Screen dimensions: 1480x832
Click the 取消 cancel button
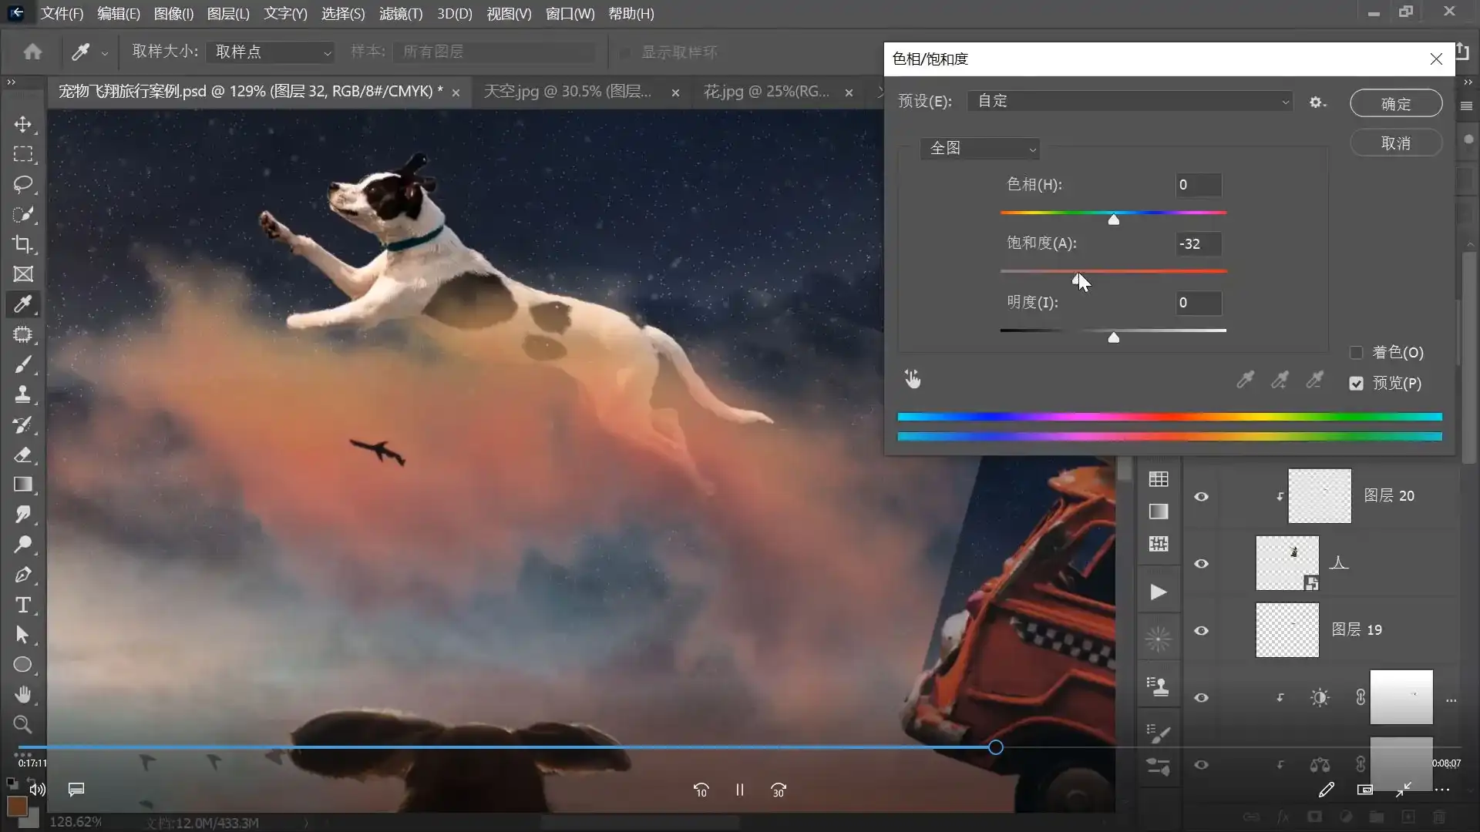click(x=1395, y=143)
